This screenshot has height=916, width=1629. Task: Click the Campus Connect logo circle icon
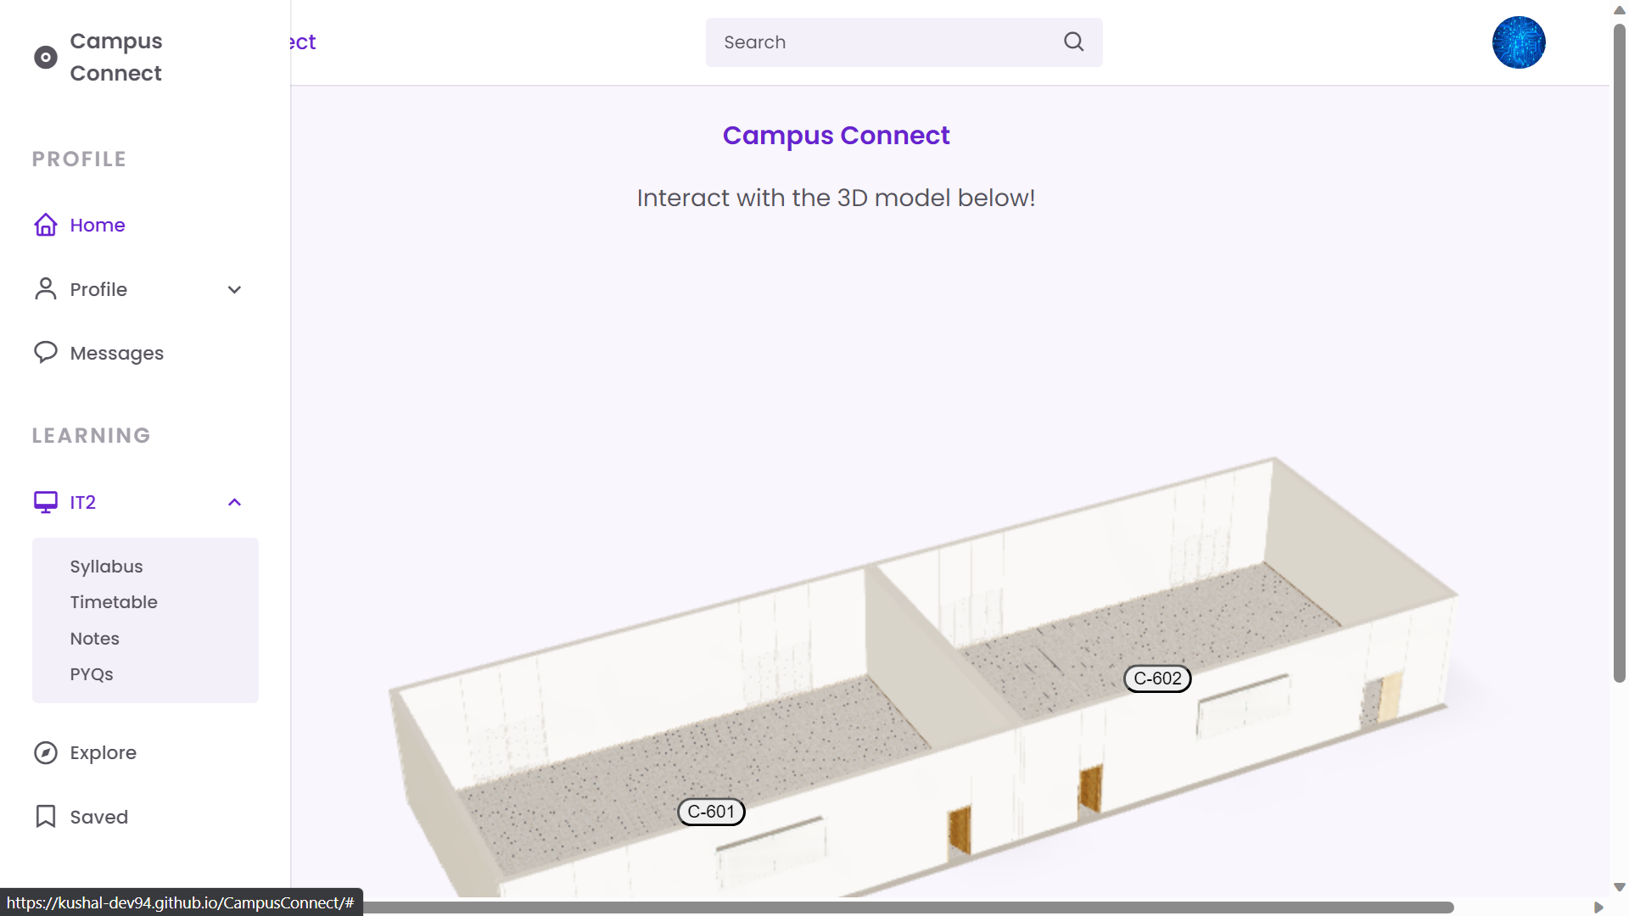[45, 57]
